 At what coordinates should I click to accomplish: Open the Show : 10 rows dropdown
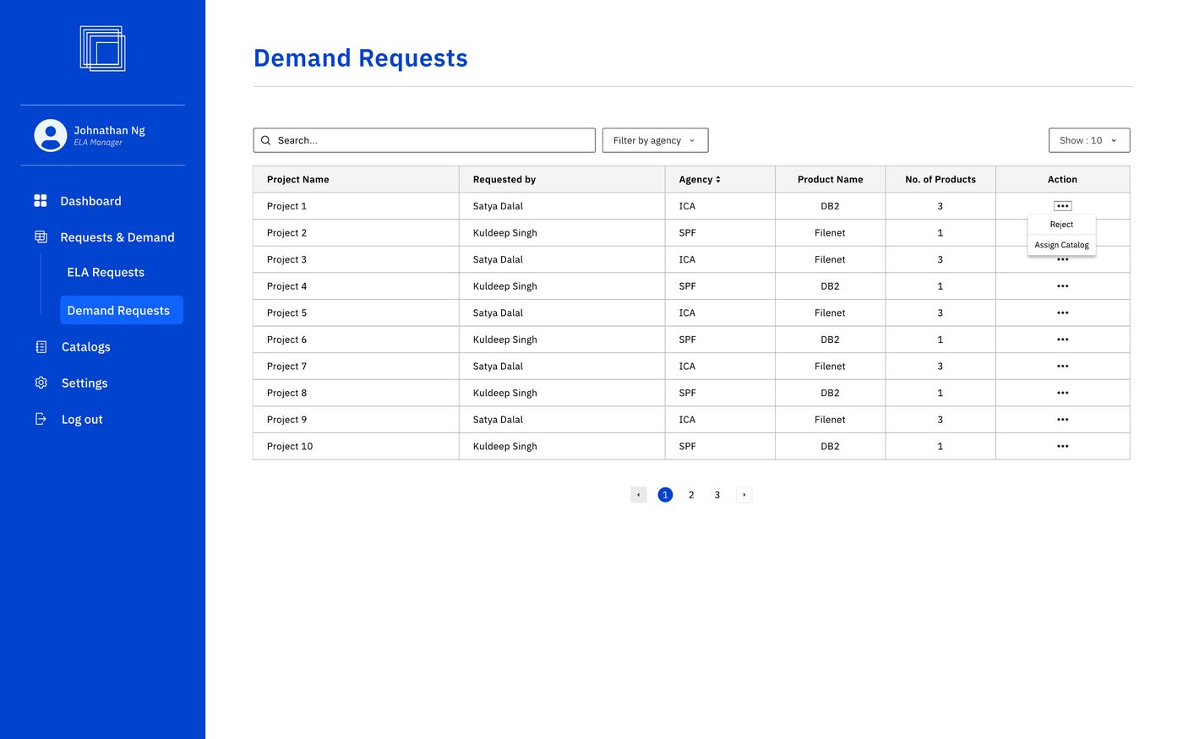click(x=1088, y=140)
